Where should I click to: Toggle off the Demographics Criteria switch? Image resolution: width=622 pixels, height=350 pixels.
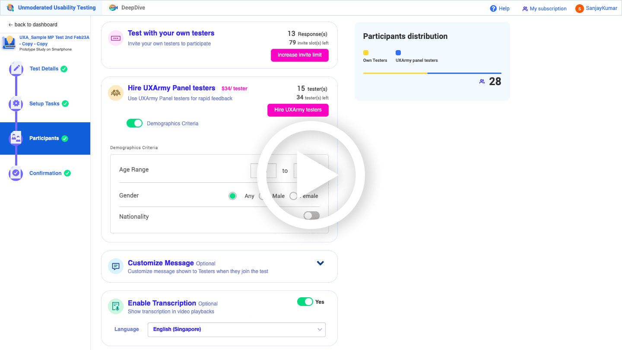tap(134, 123)
